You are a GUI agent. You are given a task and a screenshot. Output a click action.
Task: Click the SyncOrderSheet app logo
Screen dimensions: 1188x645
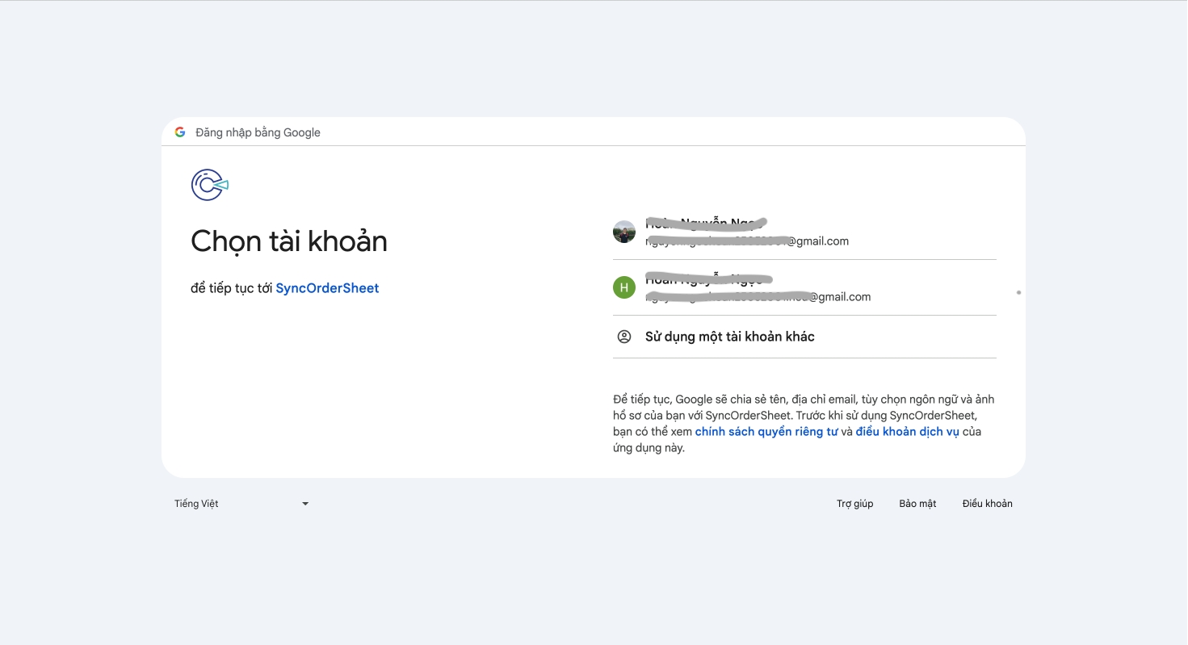click(x=209, y=185)
